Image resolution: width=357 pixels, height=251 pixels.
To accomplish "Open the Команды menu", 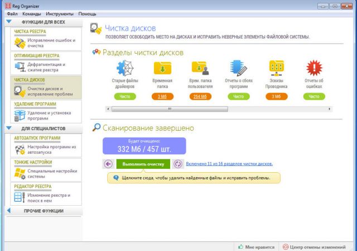I will (32, 13).
